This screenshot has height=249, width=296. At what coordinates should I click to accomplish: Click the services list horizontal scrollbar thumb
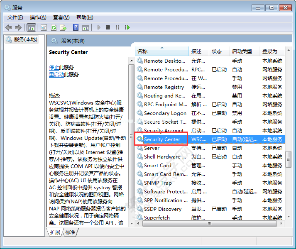pyautogui.click(x=210, y=223)
